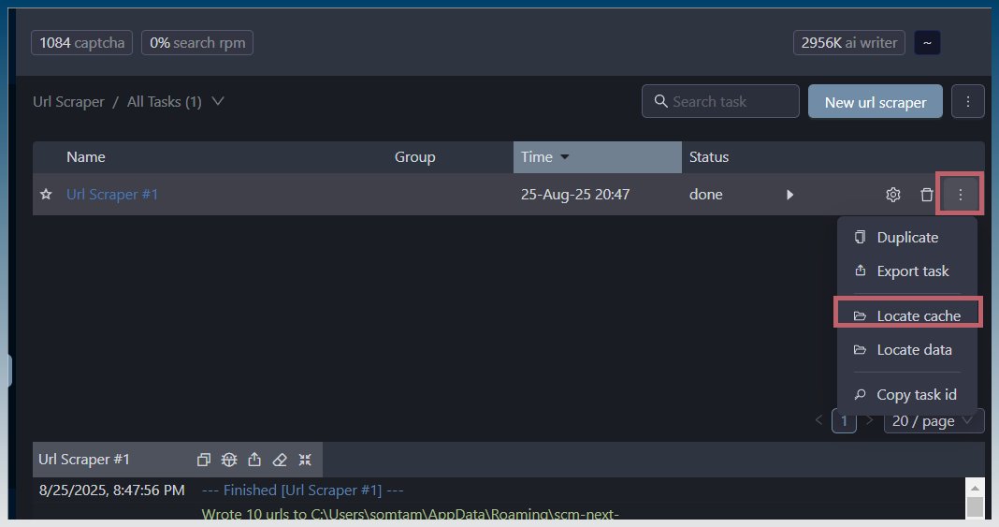
Task: Delete Url Scraper #1 with trash icon
Action: (x=926, y=195)
